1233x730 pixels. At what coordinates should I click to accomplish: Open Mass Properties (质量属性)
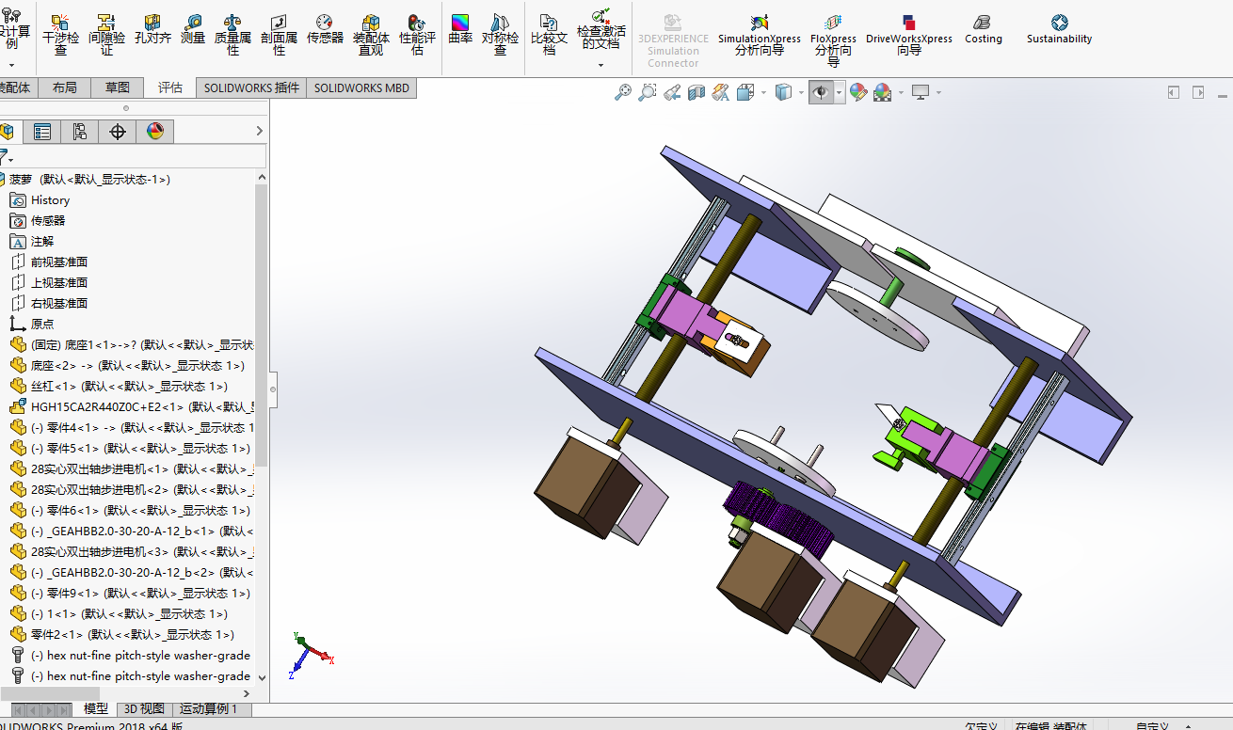pyautogui.click(x=233, y=36)
